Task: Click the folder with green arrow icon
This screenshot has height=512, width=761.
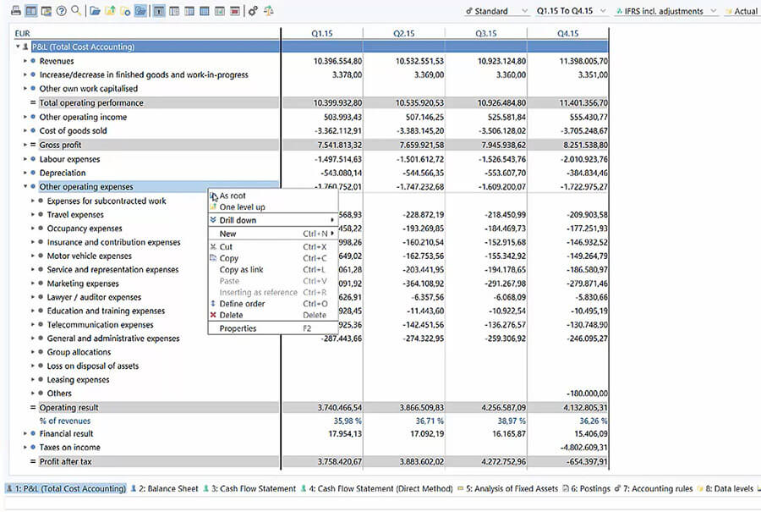Action: 110,11
